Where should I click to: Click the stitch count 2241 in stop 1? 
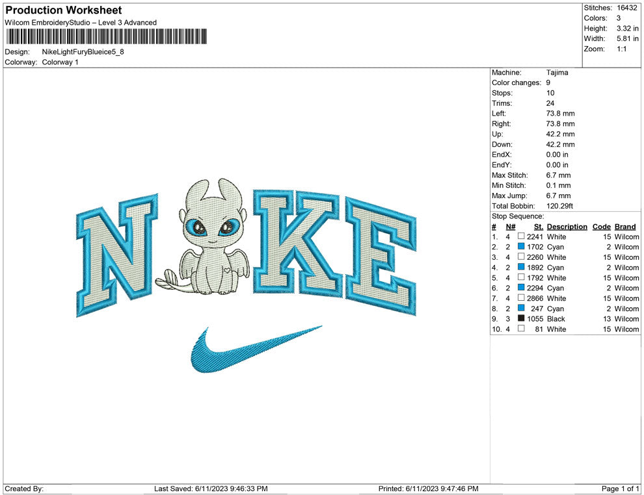coord(535,236)
